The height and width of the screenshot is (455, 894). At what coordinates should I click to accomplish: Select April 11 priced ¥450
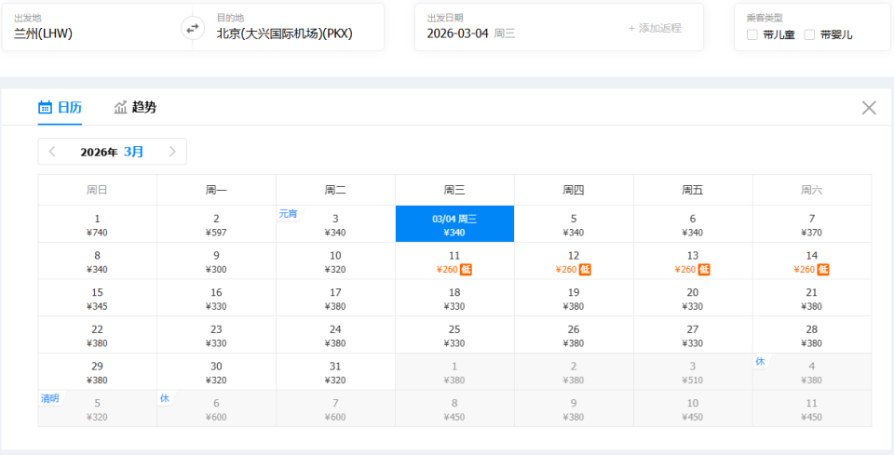click(812, 408)
